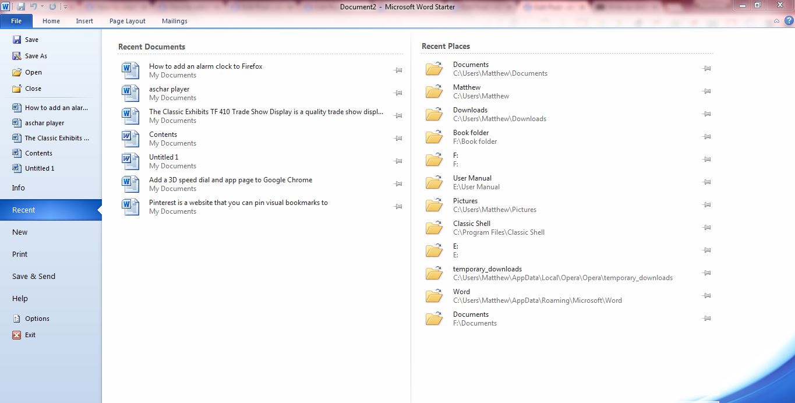Screen dimensions: 795x403
Task: Pin 'The Classic Exhibits TF 410' document
Action: pyautogui.click(x=398, y=116)
